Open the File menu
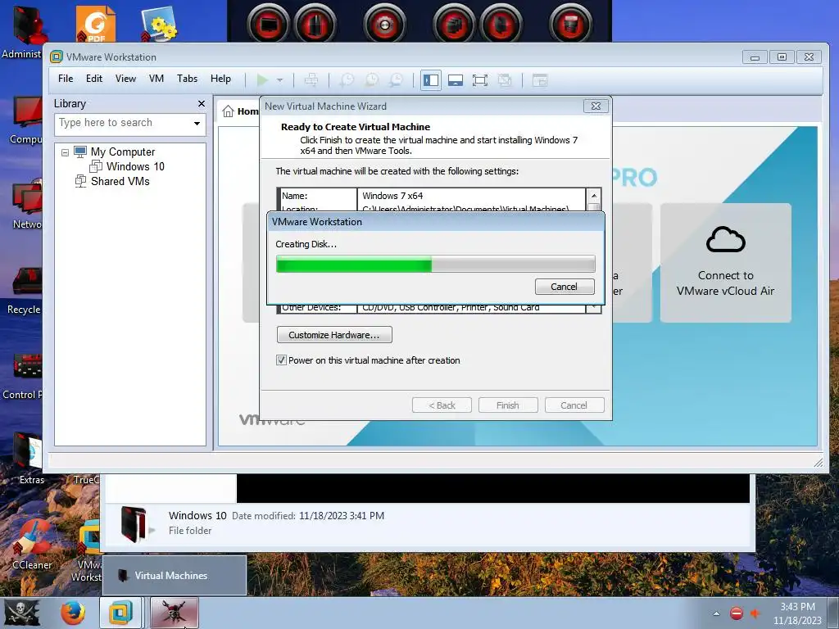 [x=66, y=79]
